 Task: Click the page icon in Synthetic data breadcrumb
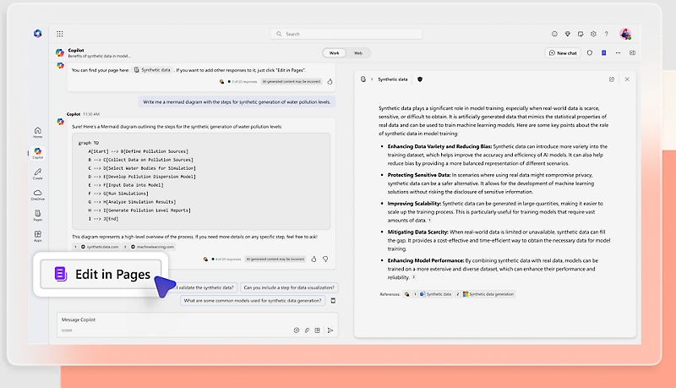[x=363, y=79]
